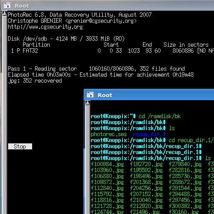This screenshot has width=214, height=214.
Task: Click the 'Pass 1 - Reading sector' status line
Action: click(96, 68)
